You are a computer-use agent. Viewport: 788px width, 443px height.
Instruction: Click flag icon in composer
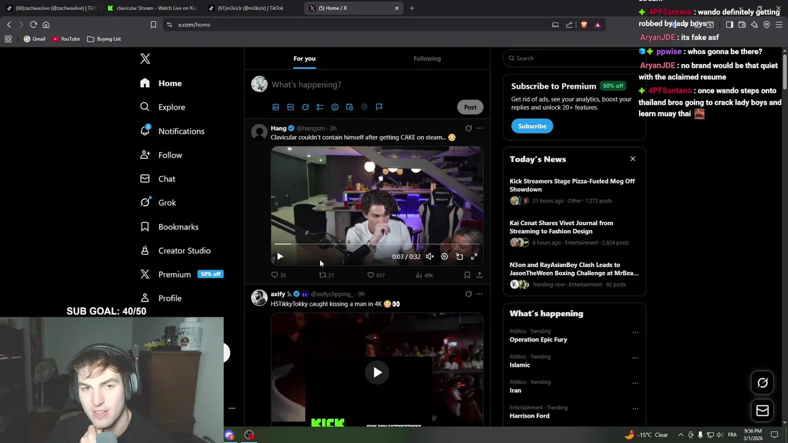tap(379, 107)
